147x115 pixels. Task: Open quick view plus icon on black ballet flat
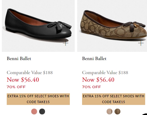tap(66, 43)
